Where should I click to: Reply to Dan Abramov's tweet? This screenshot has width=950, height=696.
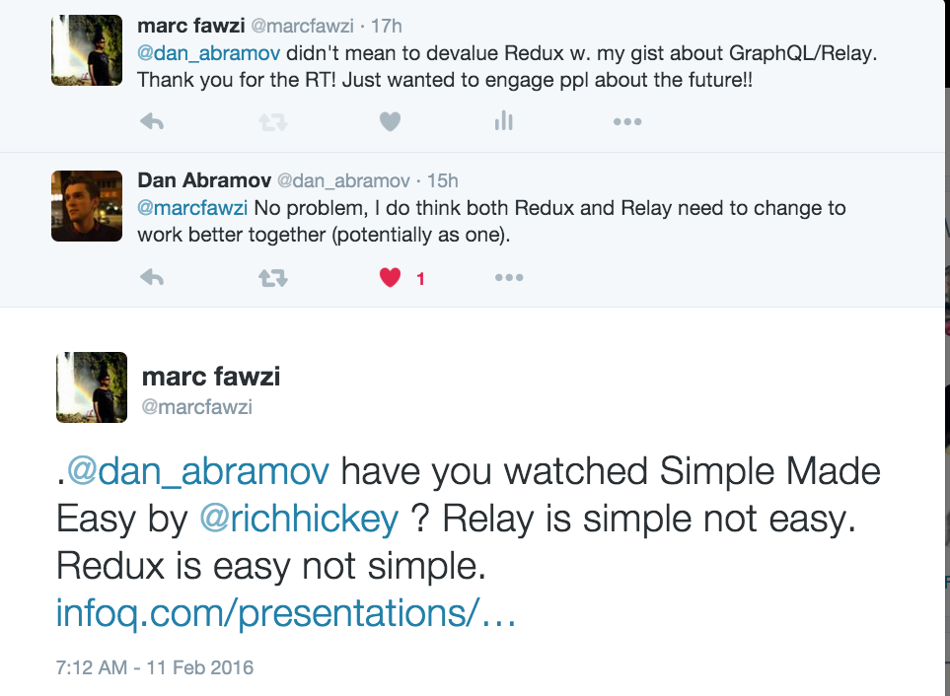(152, 278)
